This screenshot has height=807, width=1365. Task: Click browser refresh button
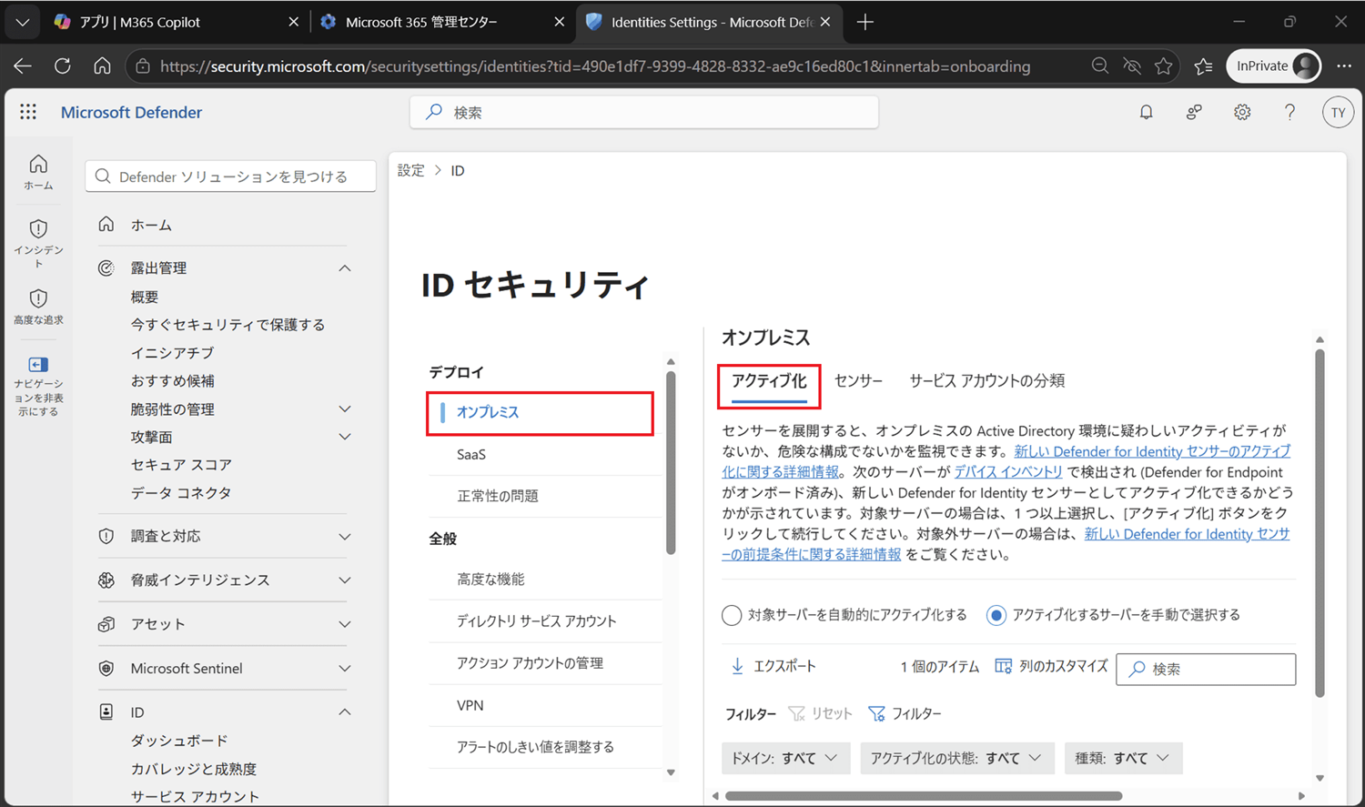(62, 66)
